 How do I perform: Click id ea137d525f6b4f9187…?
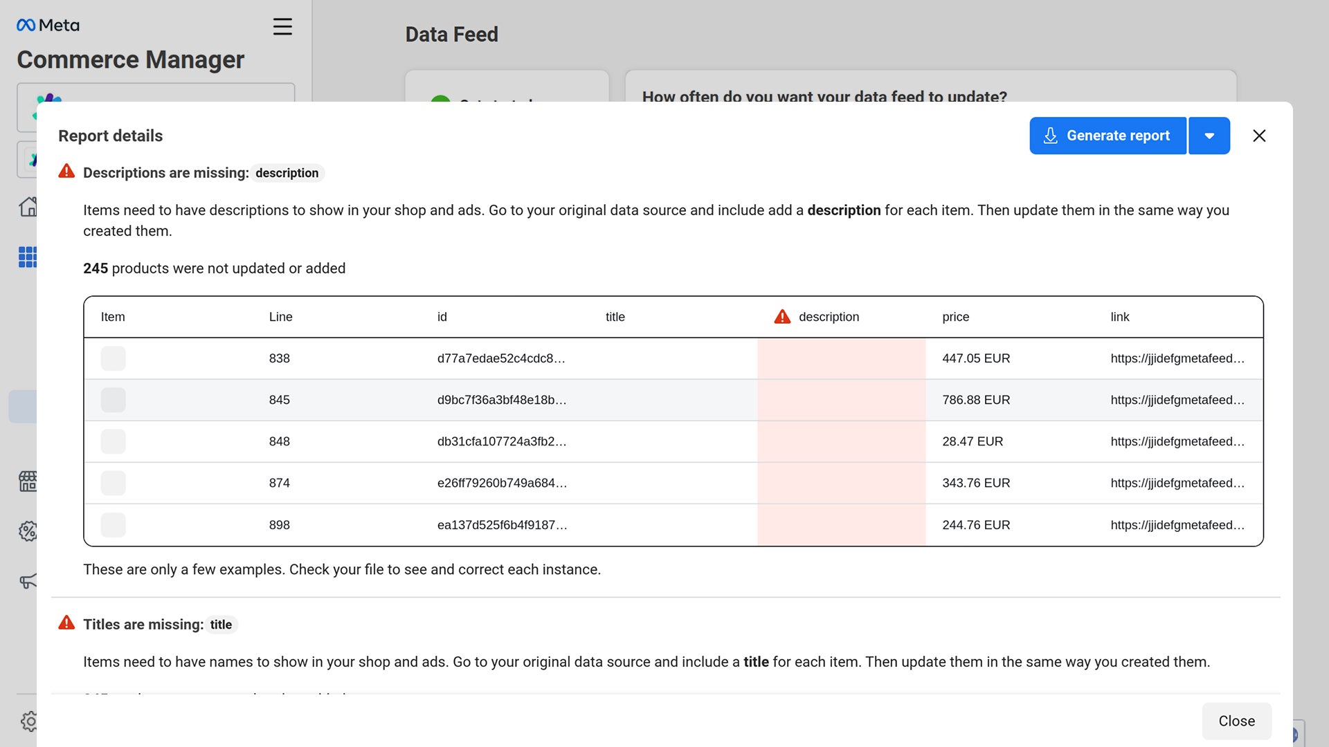point(502,525)
